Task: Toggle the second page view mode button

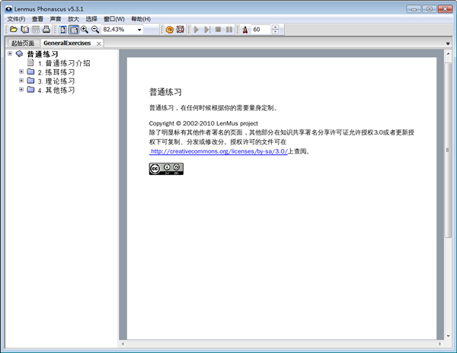Action: [x=74, y=30]
